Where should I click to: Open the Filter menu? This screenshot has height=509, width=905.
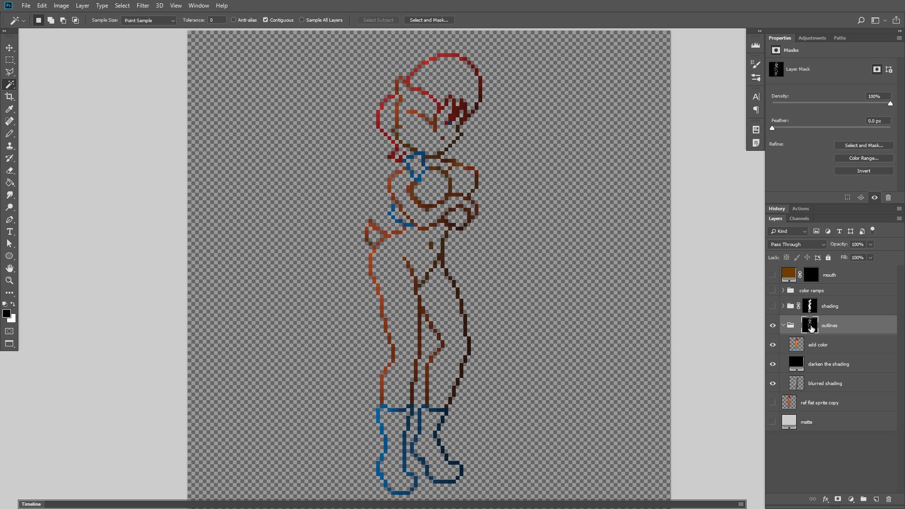(142, 6)
